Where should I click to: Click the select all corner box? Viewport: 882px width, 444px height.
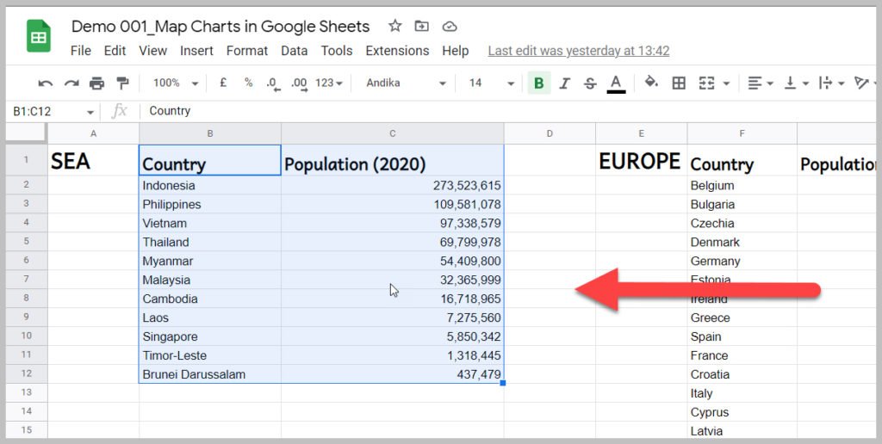pos(27,133)
